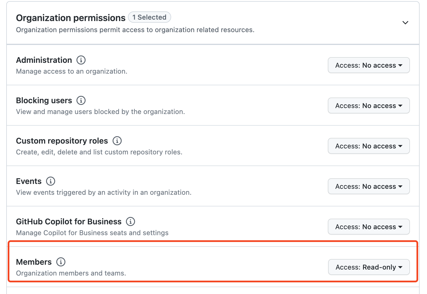The image size is (427, 294).
Task: Open the Members Read-only access dropdown
Action: (x=369, y=267)
